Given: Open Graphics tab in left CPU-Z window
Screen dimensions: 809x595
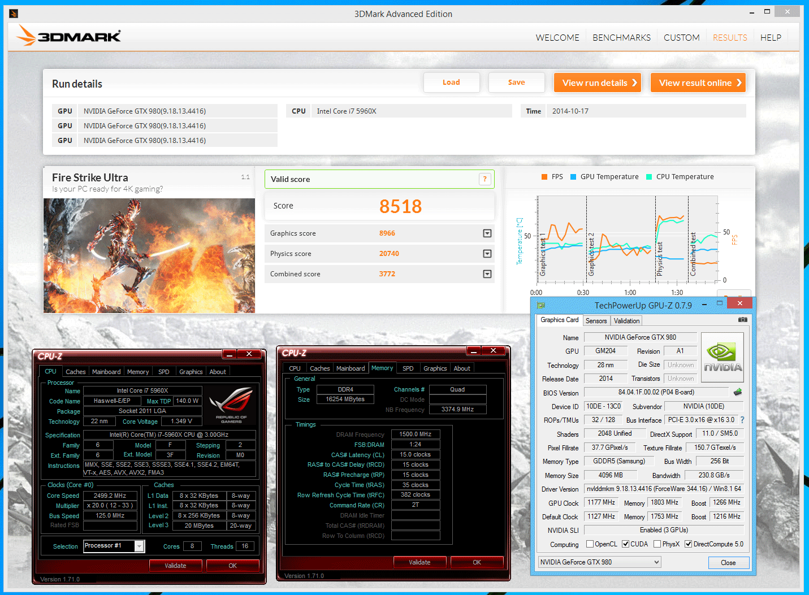Looking at the screenshot, I should [x=191, y=372].
